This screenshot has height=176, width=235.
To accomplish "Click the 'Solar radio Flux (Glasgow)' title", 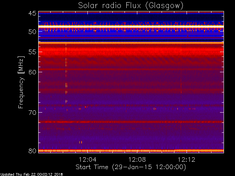I will point(131,6).
